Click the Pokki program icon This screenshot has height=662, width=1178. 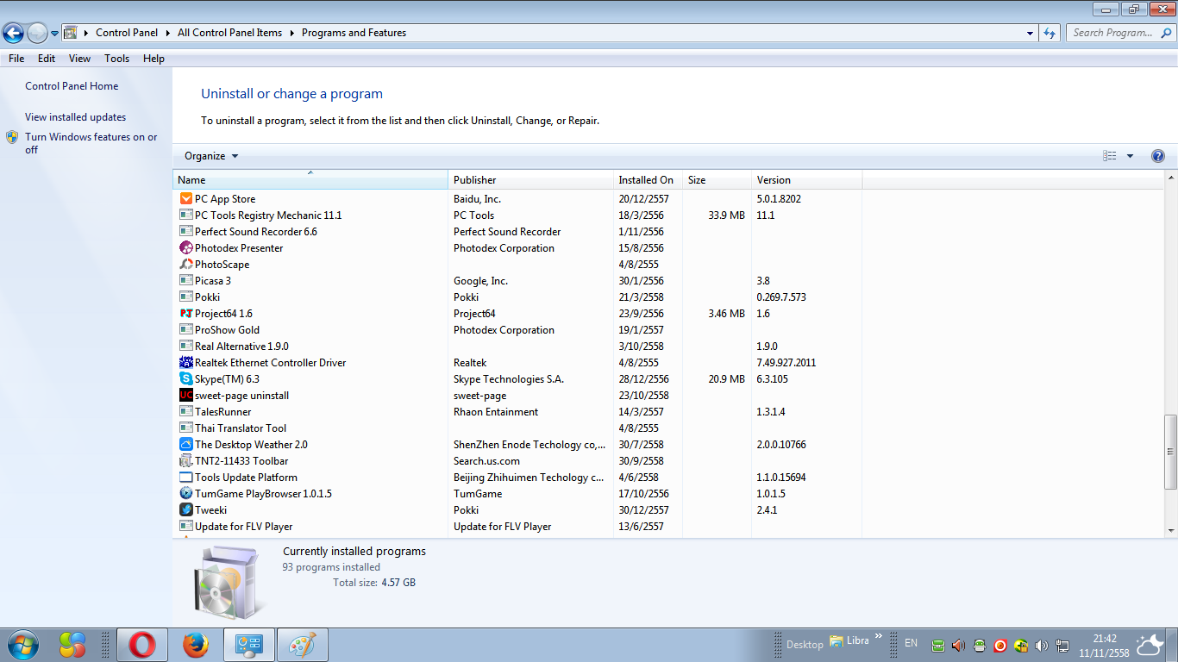[x=185, y=297]
